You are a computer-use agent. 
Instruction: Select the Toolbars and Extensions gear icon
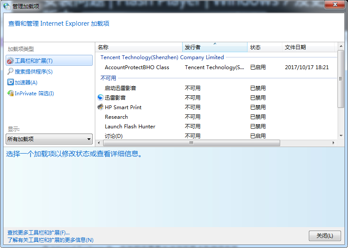click(10, 60)
